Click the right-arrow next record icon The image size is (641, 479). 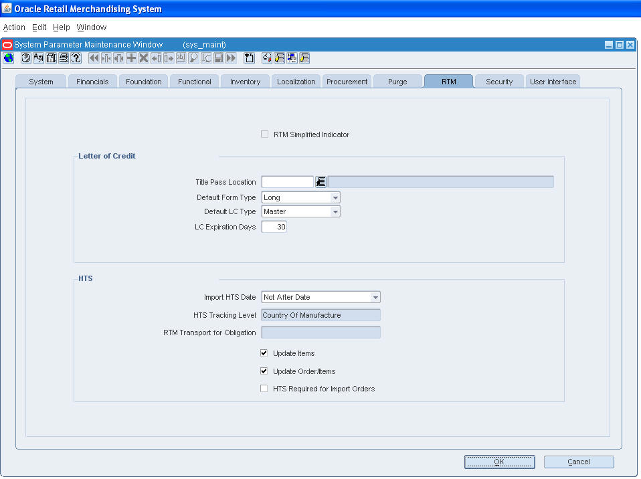169,58
